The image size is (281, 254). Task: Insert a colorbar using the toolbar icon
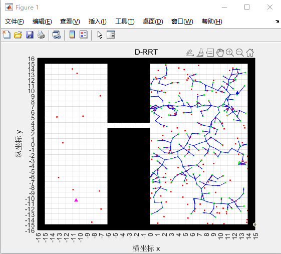click(72, 35)
